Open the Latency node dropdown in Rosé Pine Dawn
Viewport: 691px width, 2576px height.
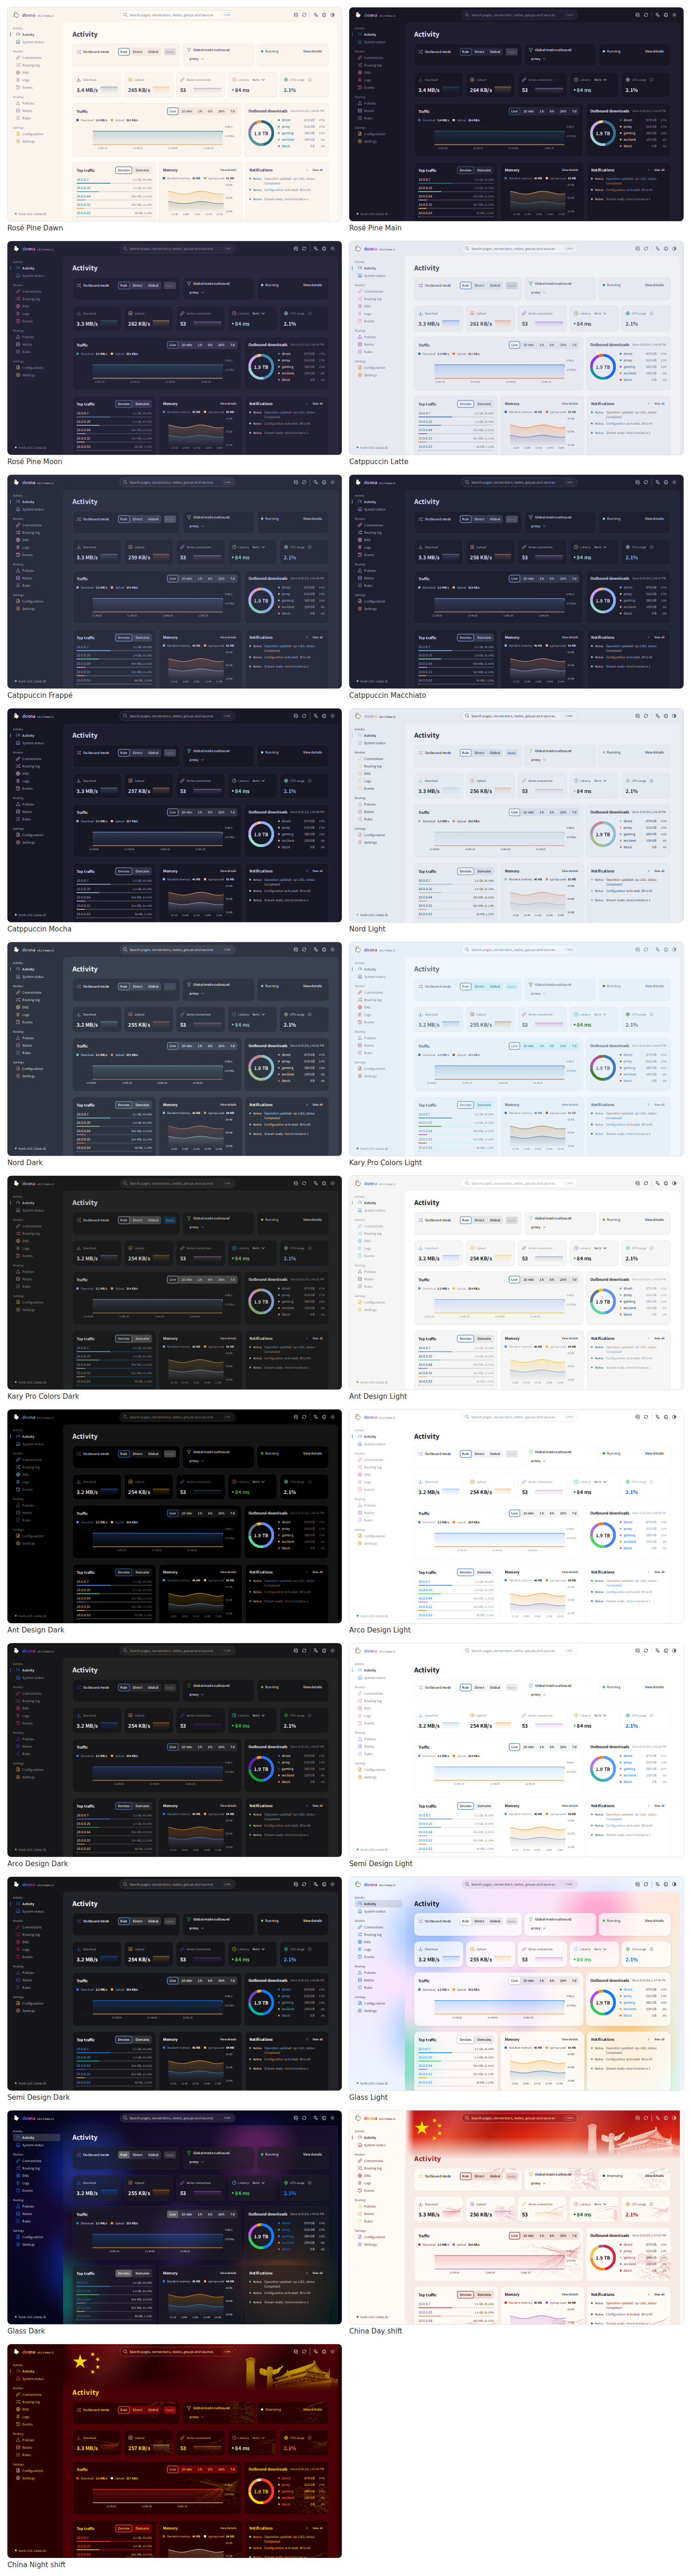pyautogui.click(x=258, y=79)
